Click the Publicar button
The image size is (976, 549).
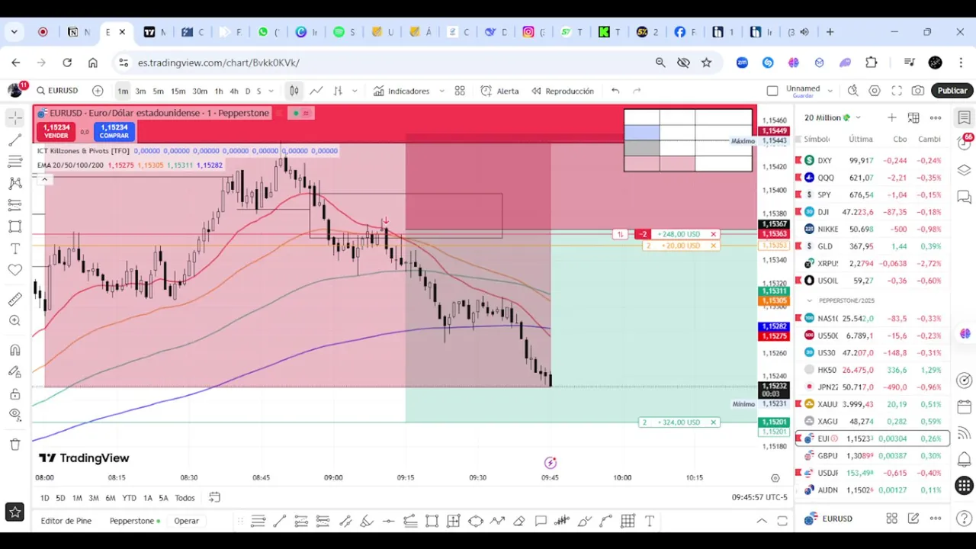pyautogui.click(x=952, y=91)
